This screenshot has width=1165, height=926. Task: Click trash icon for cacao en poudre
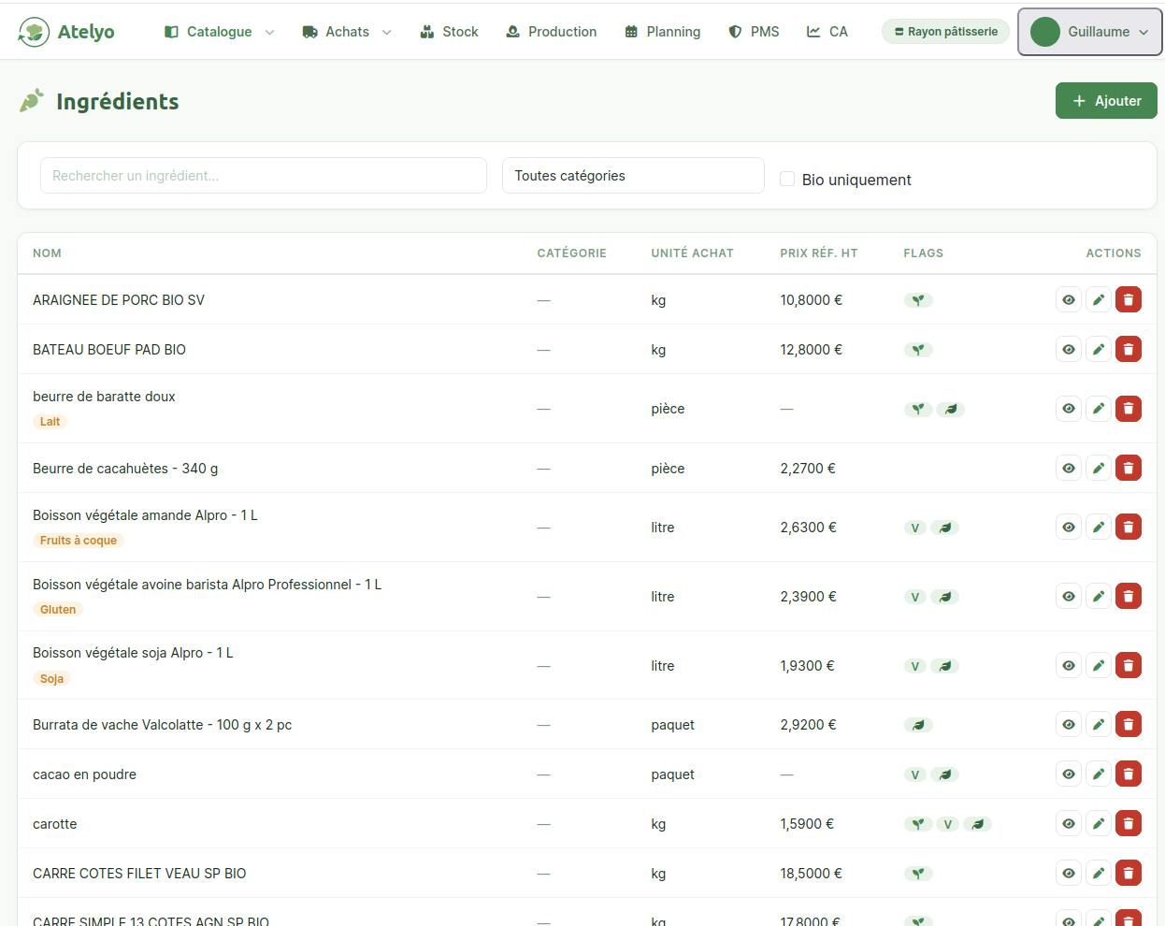point(1128,774)
